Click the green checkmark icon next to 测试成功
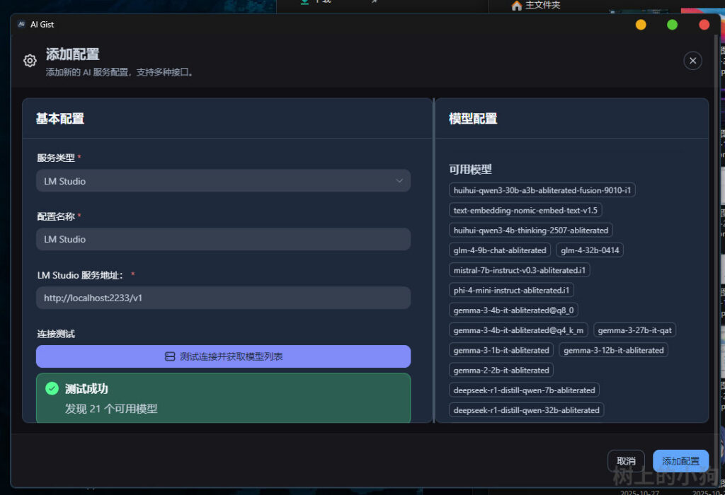Screen dimensions: 725x495 point(52,388)
